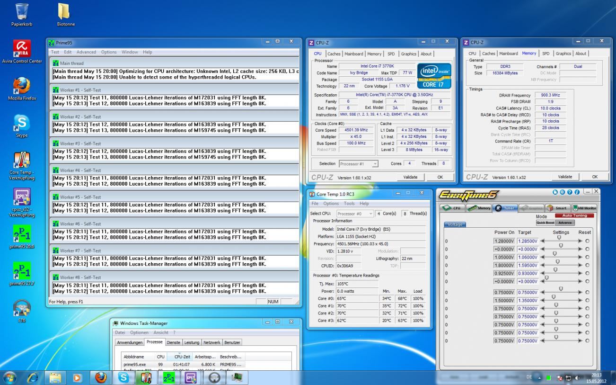The width and height of the screenshot is (616, 385).
Task: Expand the Selection 'Processor #1' dropdown in CPU-Z
Action: pos(375,164)
